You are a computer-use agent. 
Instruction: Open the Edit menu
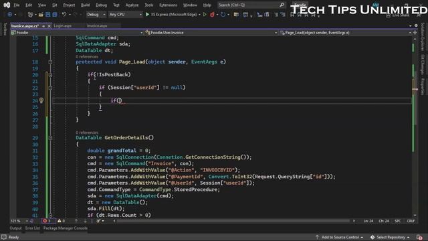point(29,5)
